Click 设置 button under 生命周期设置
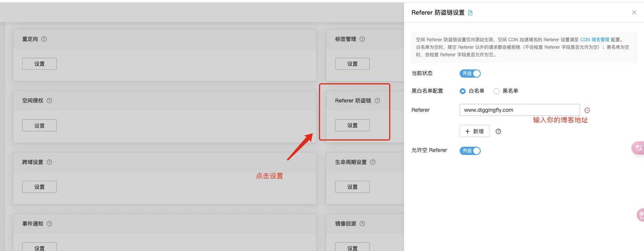The image size is (644, 251). coord(352,187)
